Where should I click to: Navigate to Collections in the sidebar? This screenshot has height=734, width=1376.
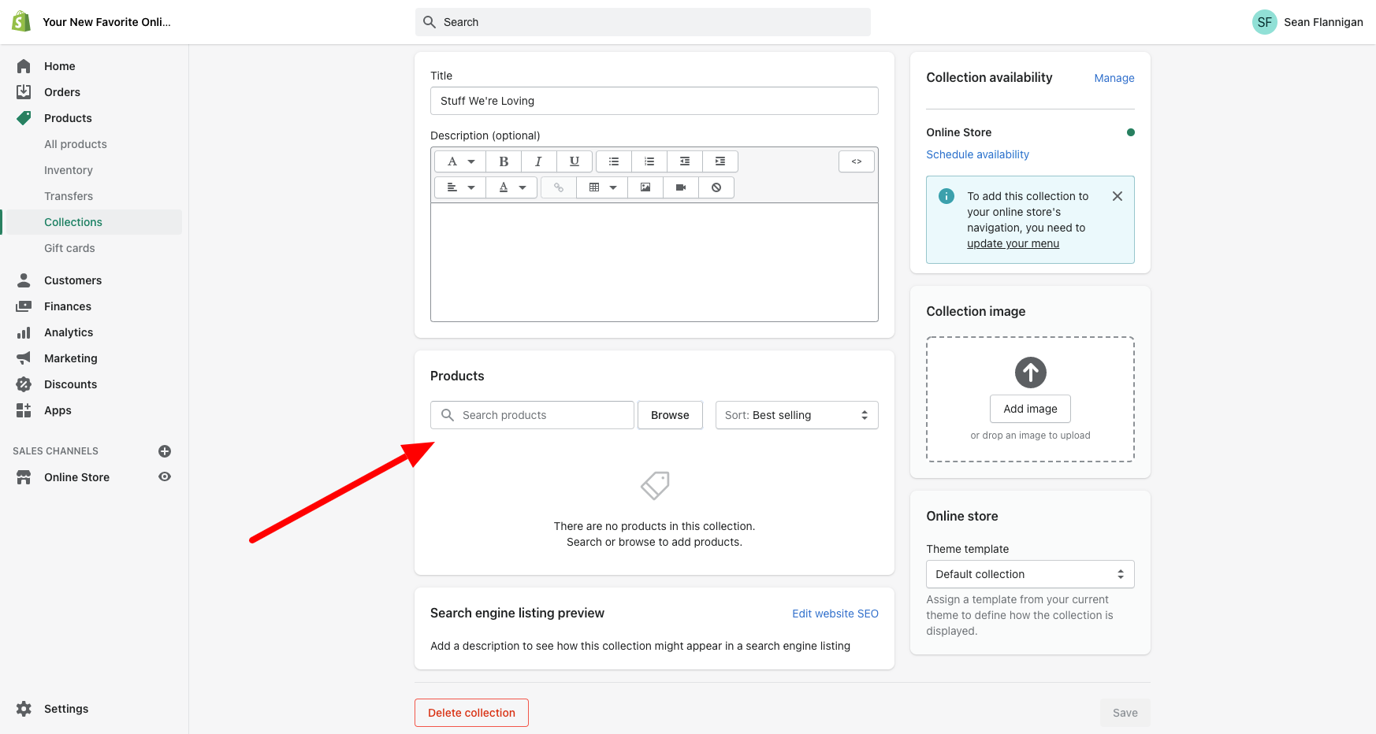point(73,221)
